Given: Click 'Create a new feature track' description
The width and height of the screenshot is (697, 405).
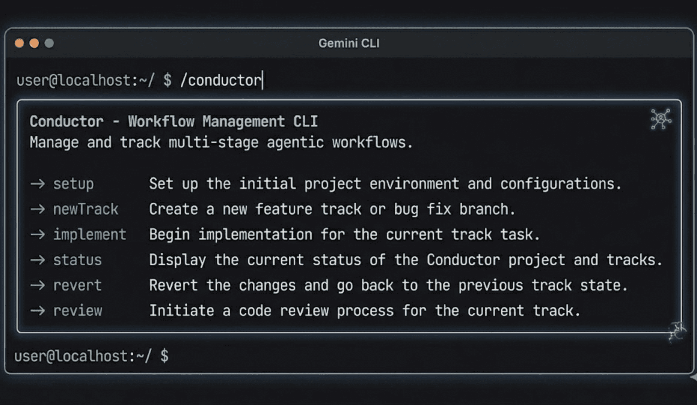Looking at the screenshot, I should (332, 209).
